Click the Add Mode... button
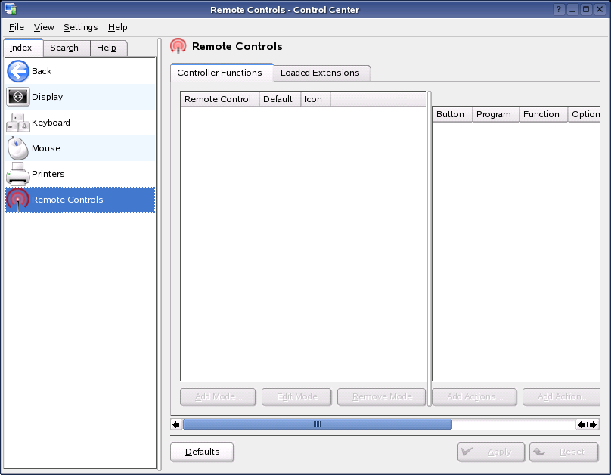611x475 pixels. (218, 396)
